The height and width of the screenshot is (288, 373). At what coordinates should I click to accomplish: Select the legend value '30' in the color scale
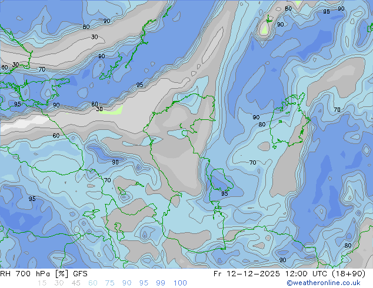click(x=59, y=283)
